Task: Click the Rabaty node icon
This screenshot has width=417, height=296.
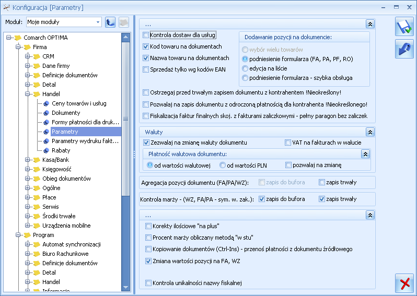Action: click(x=47, y=151)
